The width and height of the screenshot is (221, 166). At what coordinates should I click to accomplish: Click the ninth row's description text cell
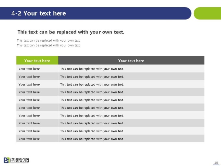[131, 131]
